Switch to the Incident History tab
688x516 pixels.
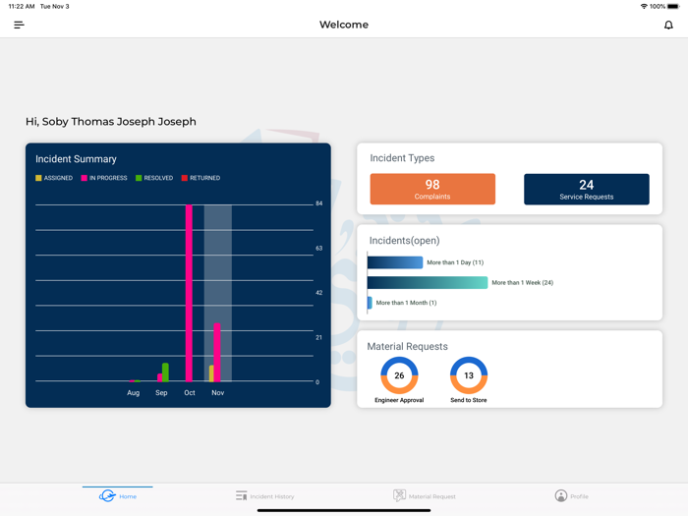click(x=271, y=496)
